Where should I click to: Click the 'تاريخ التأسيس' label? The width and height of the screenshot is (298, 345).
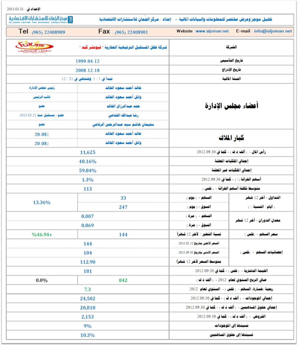pos(231,61)
